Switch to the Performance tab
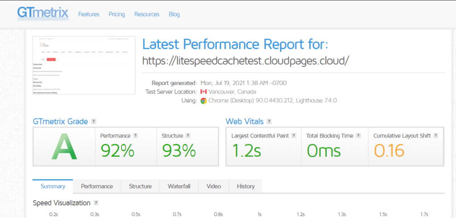 (x=97, y=186)
